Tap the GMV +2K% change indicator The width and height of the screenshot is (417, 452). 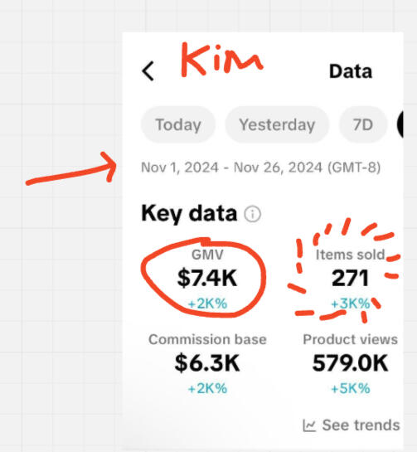(207, 304)
